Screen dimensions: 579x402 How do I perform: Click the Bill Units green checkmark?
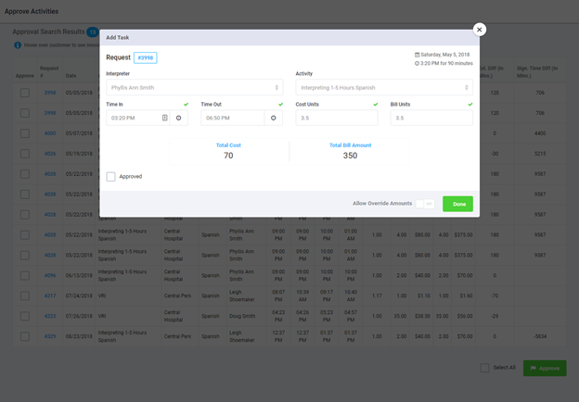(x=470, y=105)
